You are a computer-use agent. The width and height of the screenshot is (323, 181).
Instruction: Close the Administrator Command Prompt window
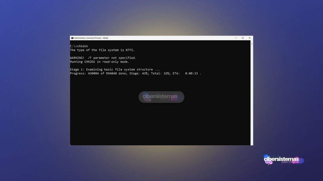(250, 38)
